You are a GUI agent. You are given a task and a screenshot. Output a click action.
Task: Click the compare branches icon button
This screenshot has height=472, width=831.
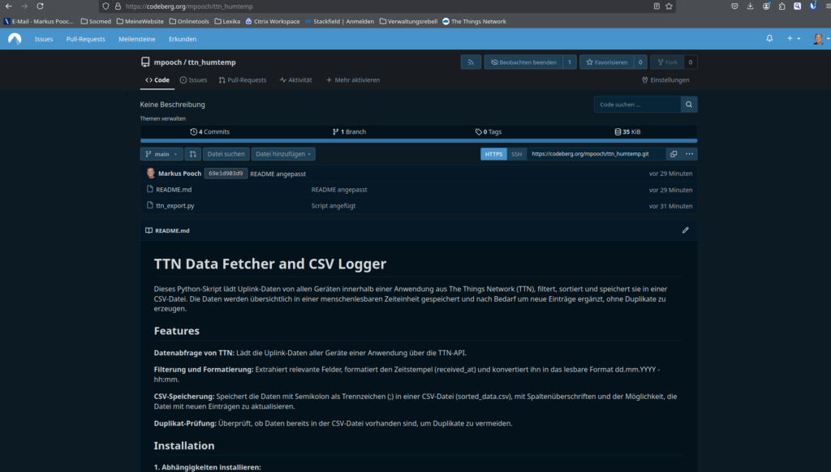point(193,154)
